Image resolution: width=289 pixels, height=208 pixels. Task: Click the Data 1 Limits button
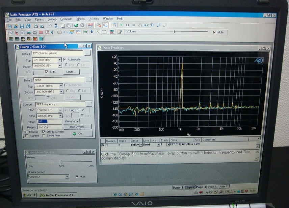pos(72,72)
